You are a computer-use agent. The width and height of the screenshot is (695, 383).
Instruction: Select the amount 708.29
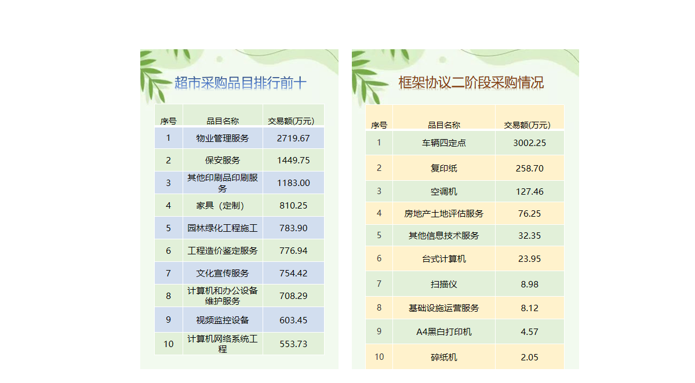point(293,296)
